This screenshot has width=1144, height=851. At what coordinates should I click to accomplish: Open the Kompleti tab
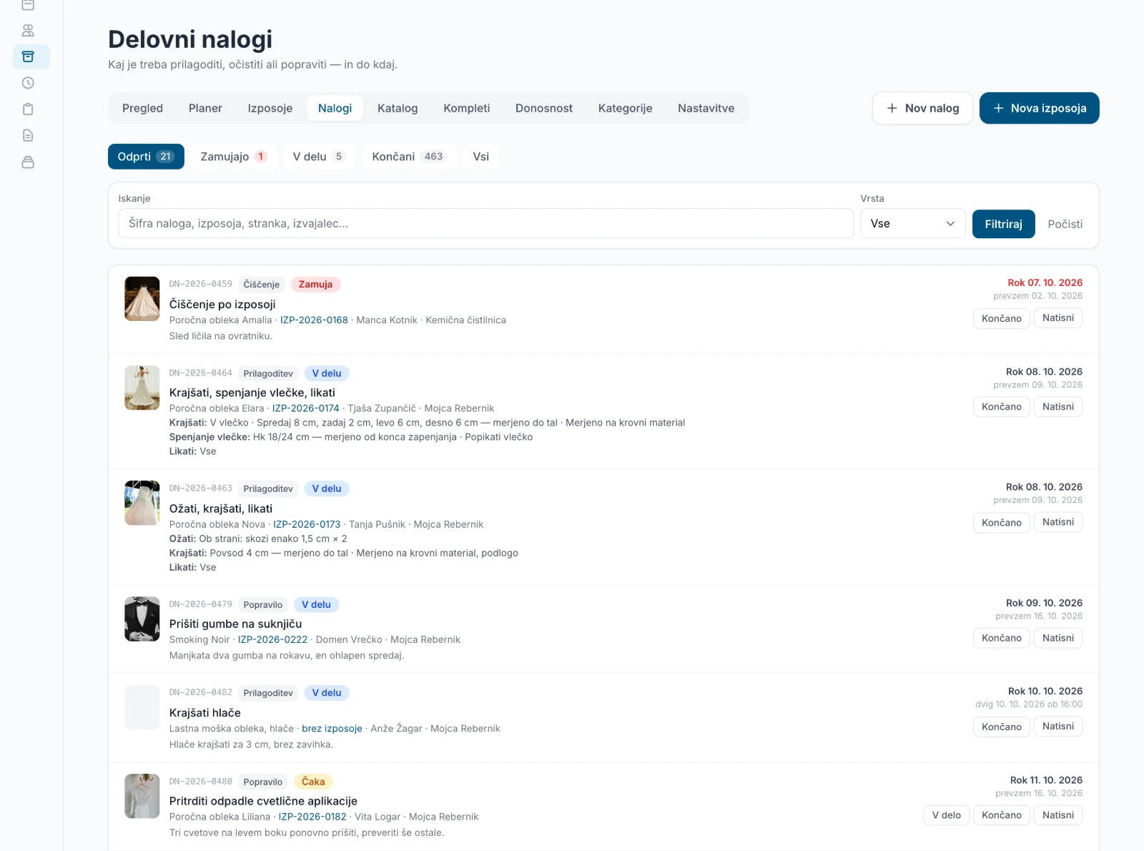[x=466, y=108]
